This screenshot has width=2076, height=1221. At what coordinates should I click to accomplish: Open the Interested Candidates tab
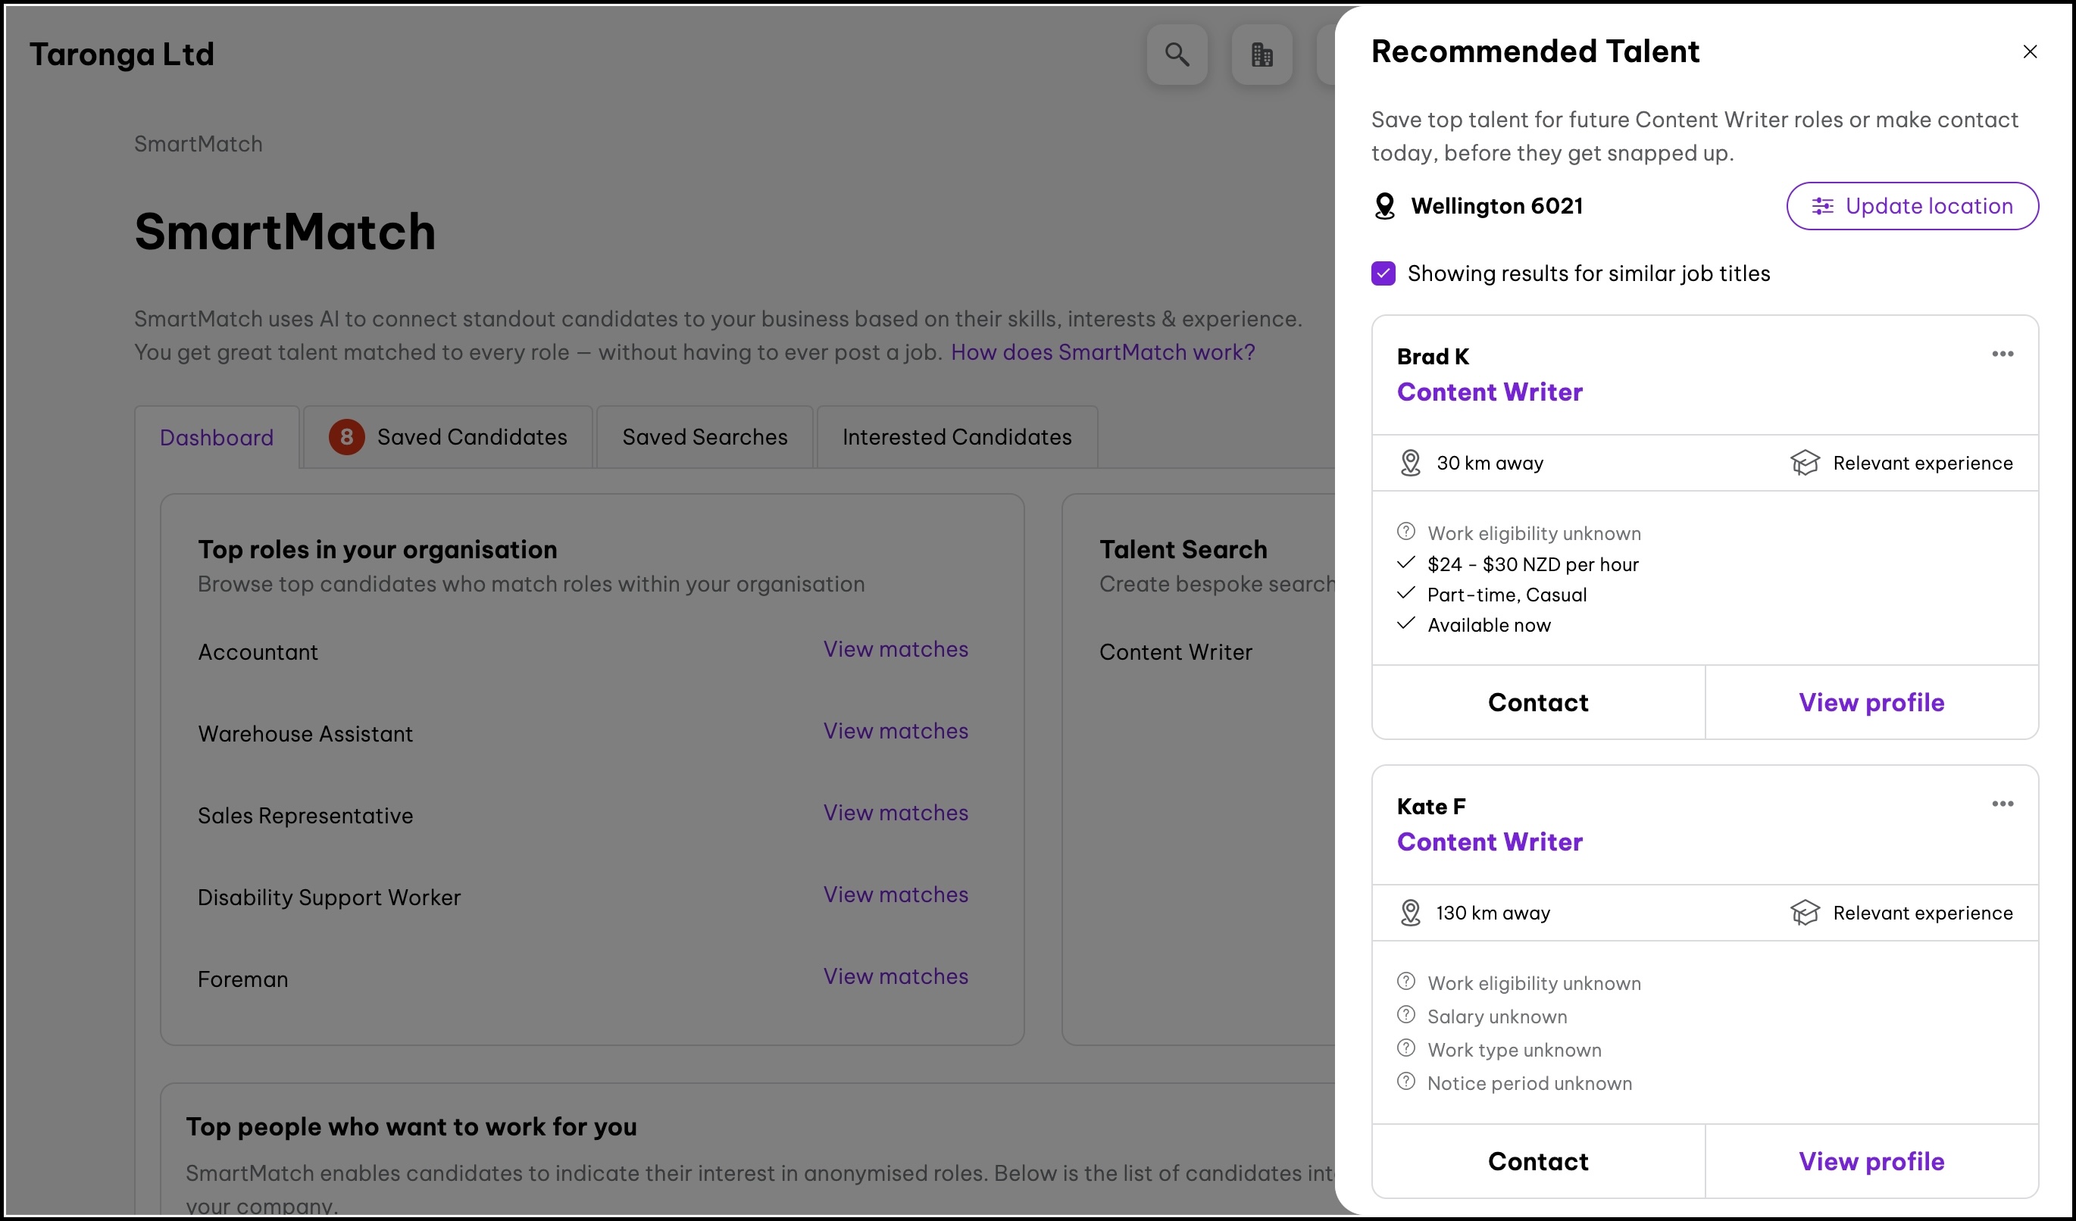click(x=956, y=437)
